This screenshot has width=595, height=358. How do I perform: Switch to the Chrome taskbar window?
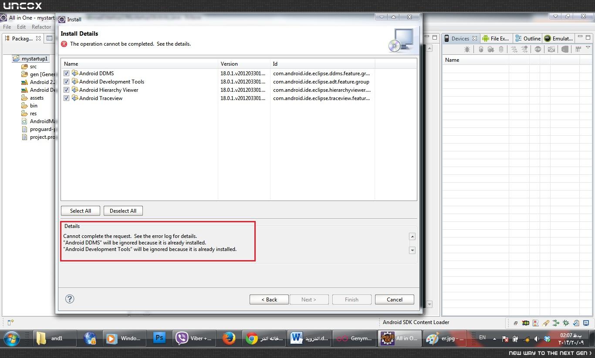(265, 338)
